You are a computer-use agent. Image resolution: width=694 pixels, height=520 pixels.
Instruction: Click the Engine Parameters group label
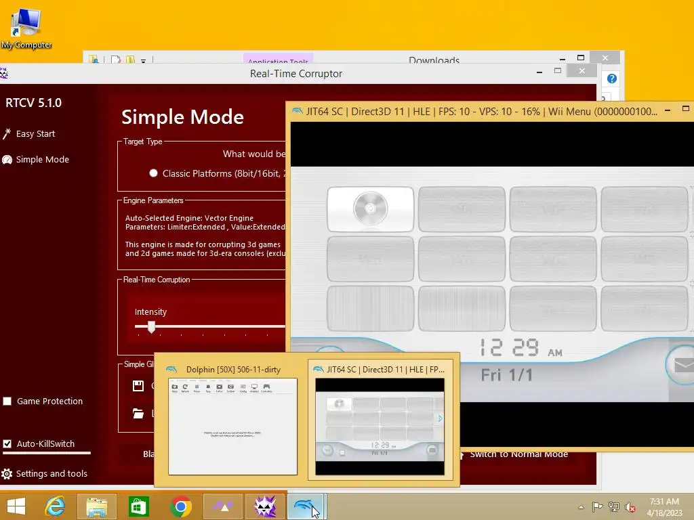pos(153,200)
